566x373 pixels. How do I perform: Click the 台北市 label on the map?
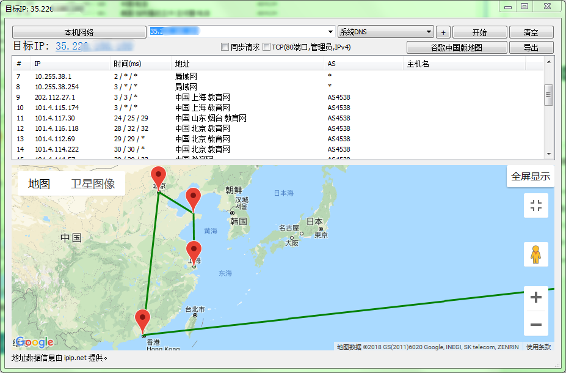[x=195, y=309]
